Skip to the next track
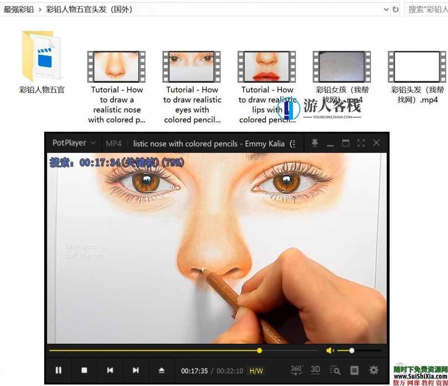Screen dimensions: 448x386 (x=136, y=370)
